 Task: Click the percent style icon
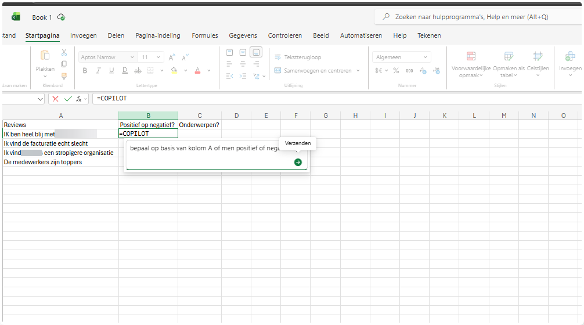tap(396, 71)
